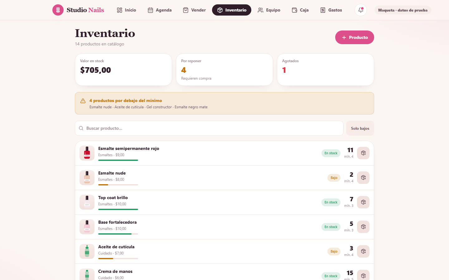
Task: Open the notifications bell
Action: point(361,10)
